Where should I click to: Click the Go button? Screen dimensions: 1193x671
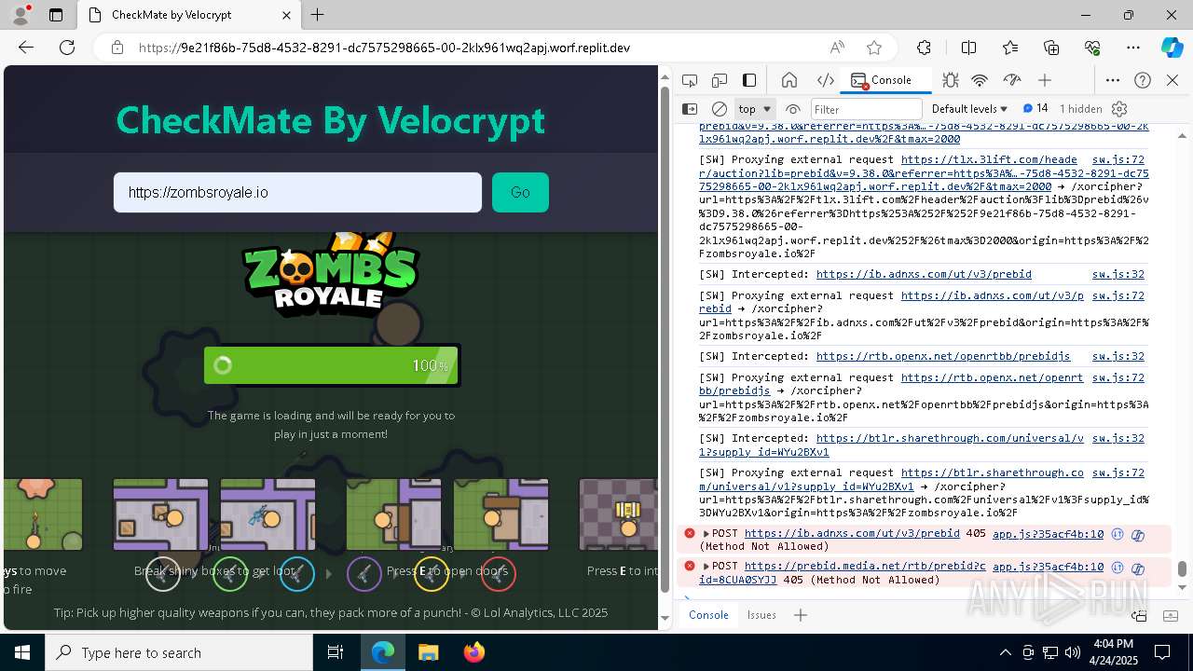[520, 192]
